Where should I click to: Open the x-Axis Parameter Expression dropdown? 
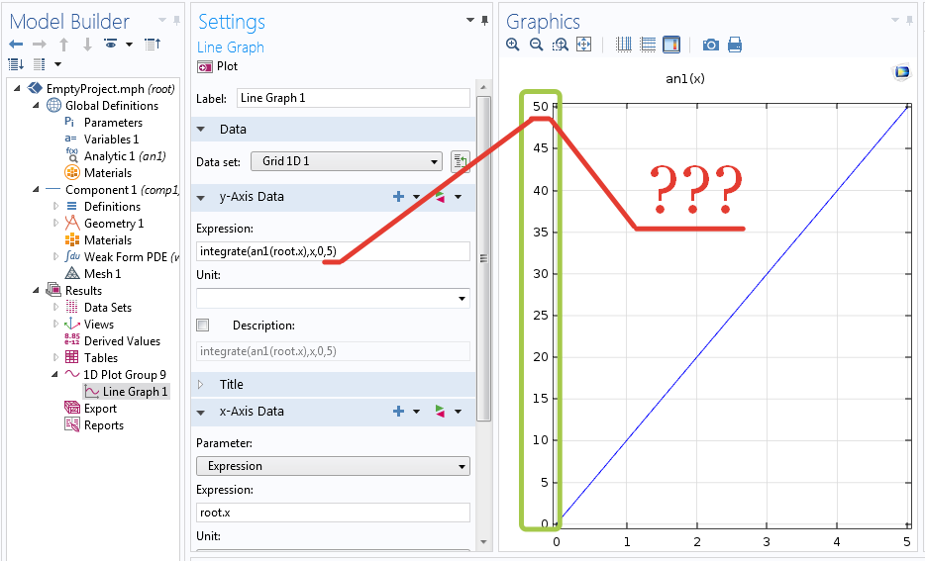(x=333, y=466)
